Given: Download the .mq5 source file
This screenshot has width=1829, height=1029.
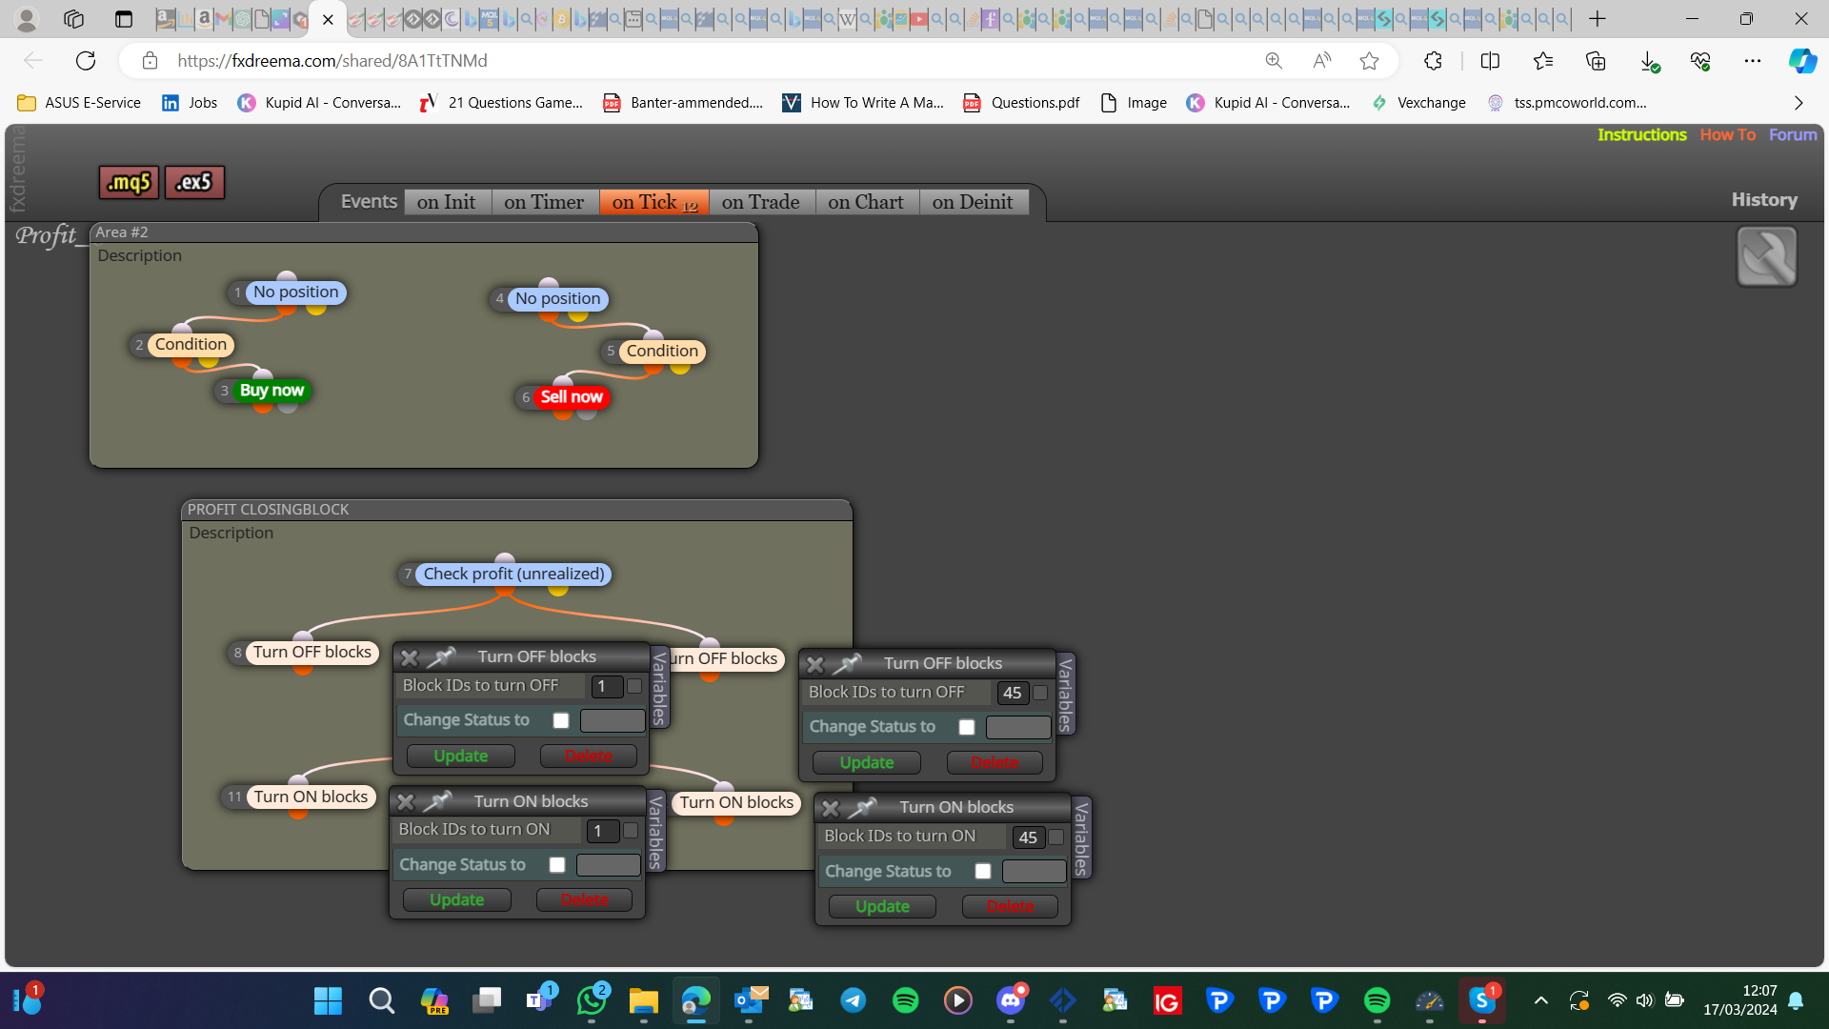Looking at the screenshot, I should (129, 182).
